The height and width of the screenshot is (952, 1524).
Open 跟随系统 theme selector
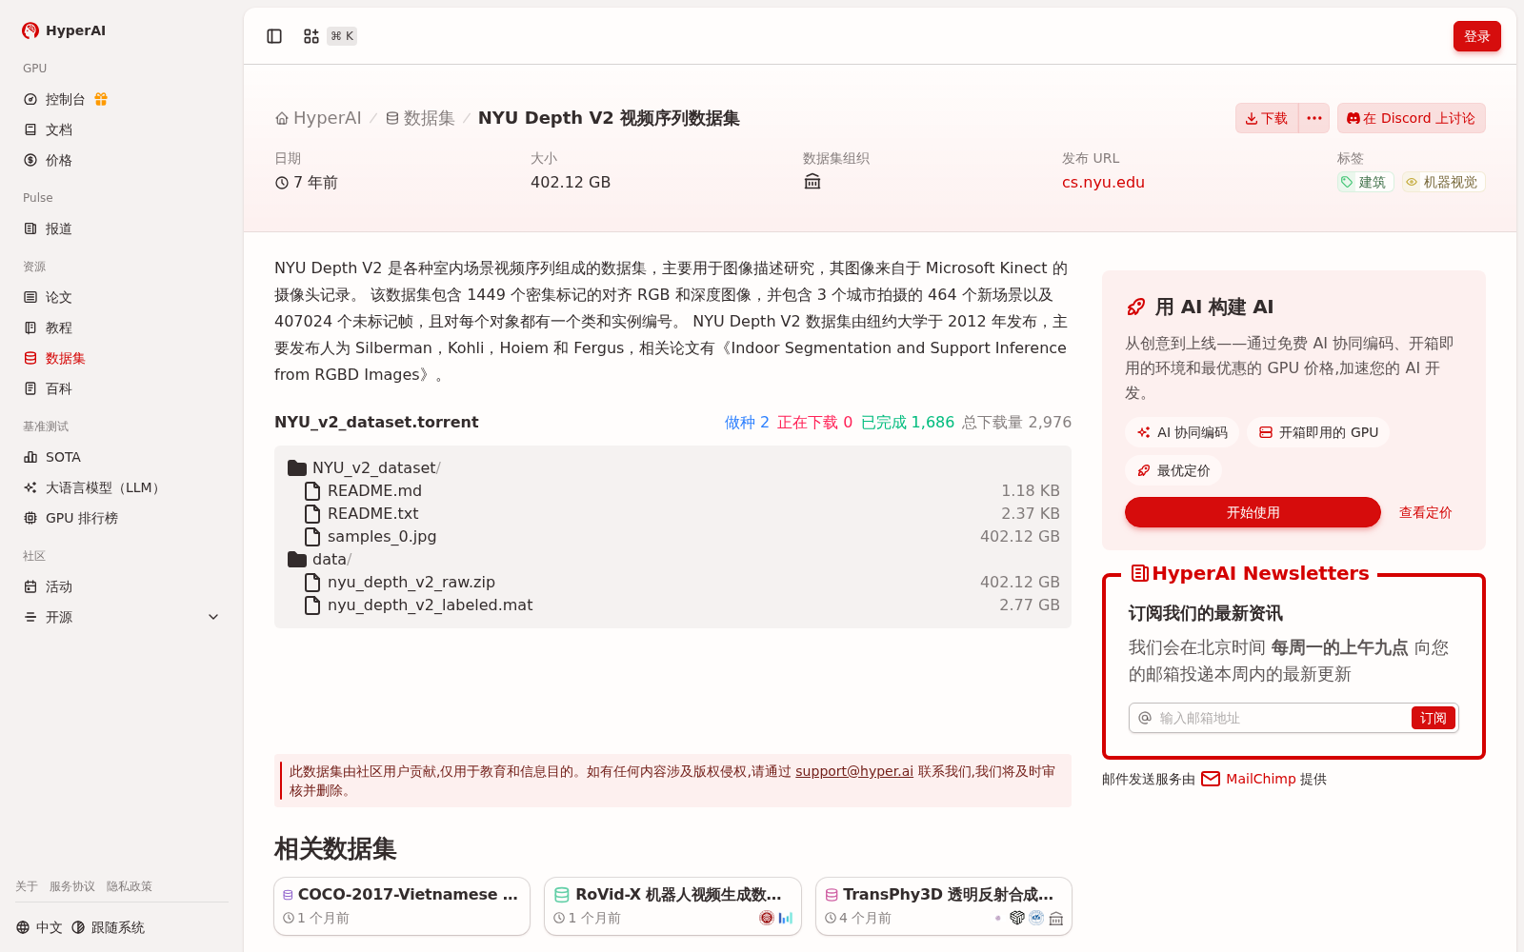tap(109, 927)
